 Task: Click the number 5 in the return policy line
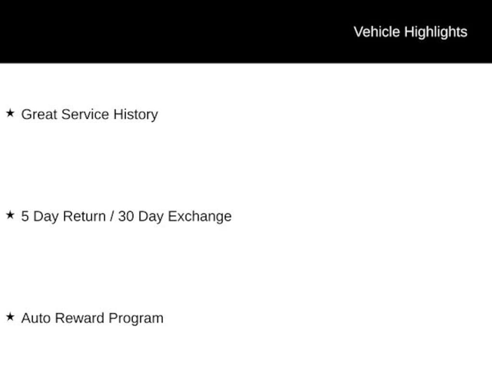pos(25,217)
